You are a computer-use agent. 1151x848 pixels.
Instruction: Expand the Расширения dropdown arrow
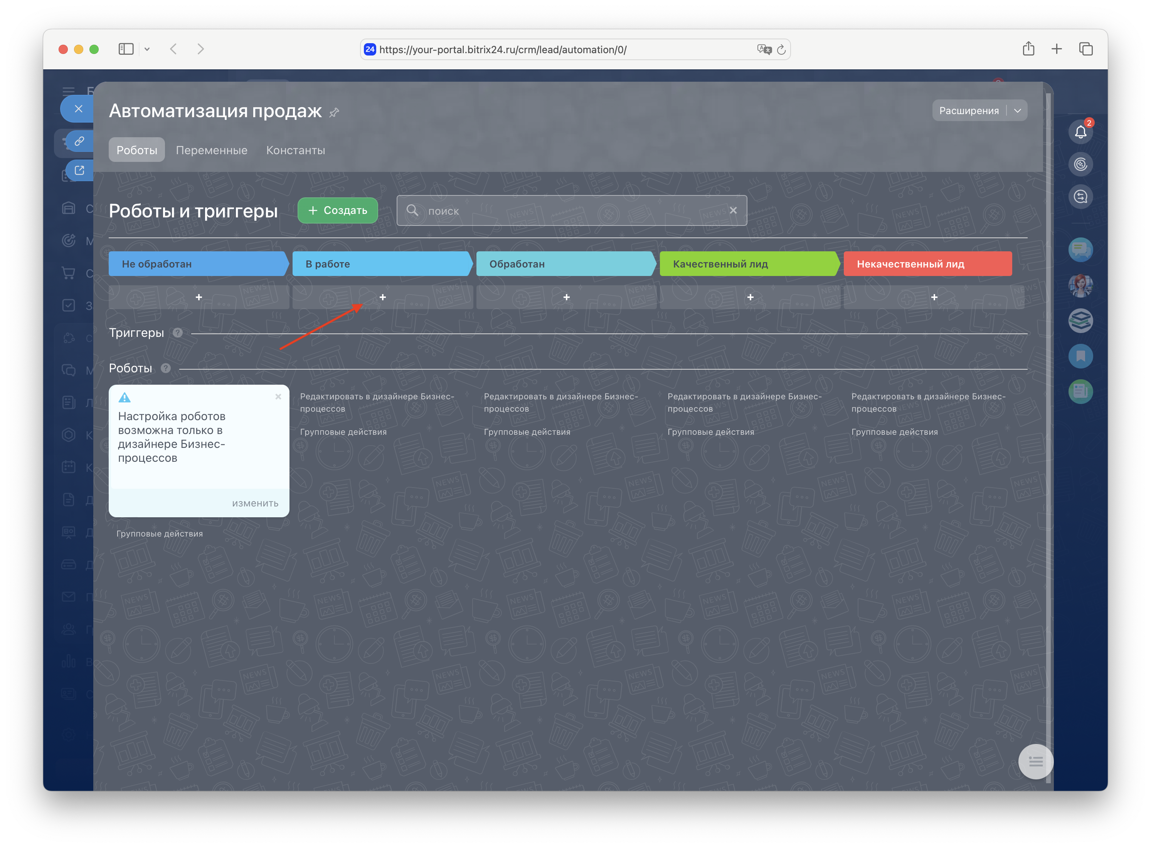pos(1017,110)
